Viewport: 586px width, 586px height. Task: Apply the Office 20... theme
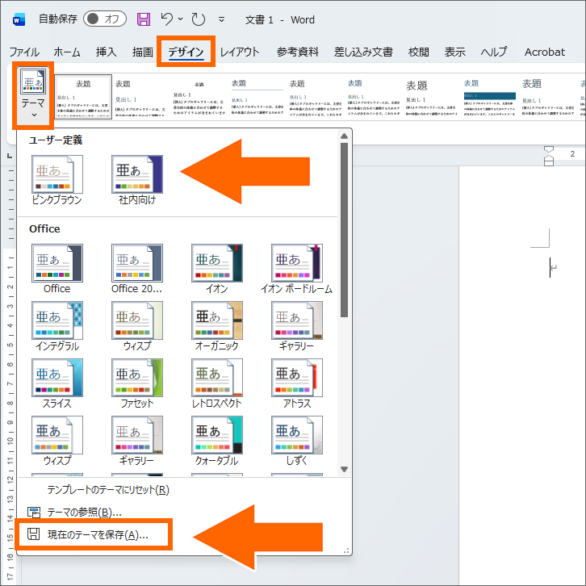[136, 269]
